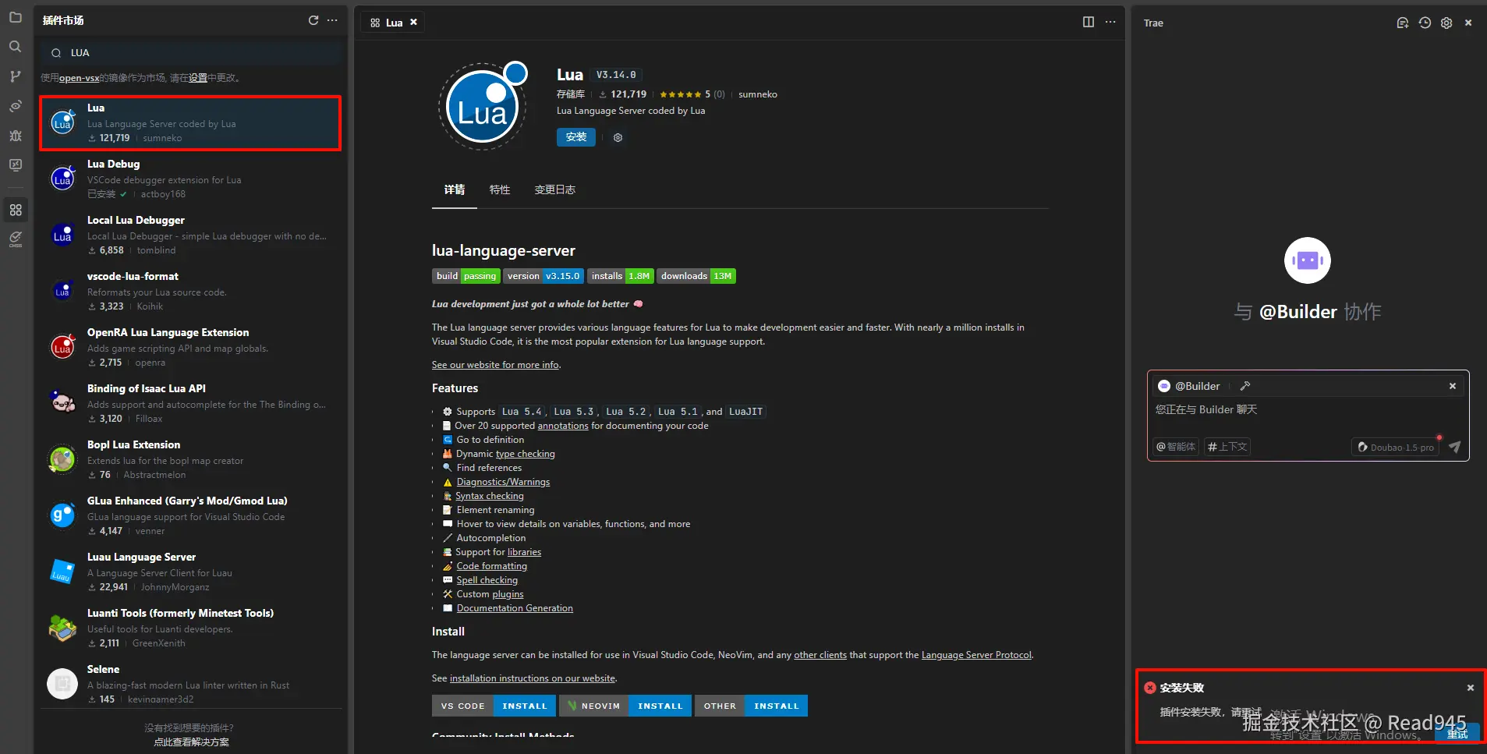Click the 重试 retry button in notification
1487x754 pixels.
[x=1457, y=734]
